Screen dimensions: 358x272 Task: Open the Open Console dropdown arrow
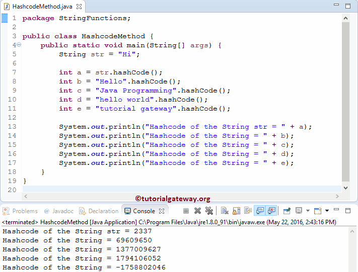pos(327,211)
